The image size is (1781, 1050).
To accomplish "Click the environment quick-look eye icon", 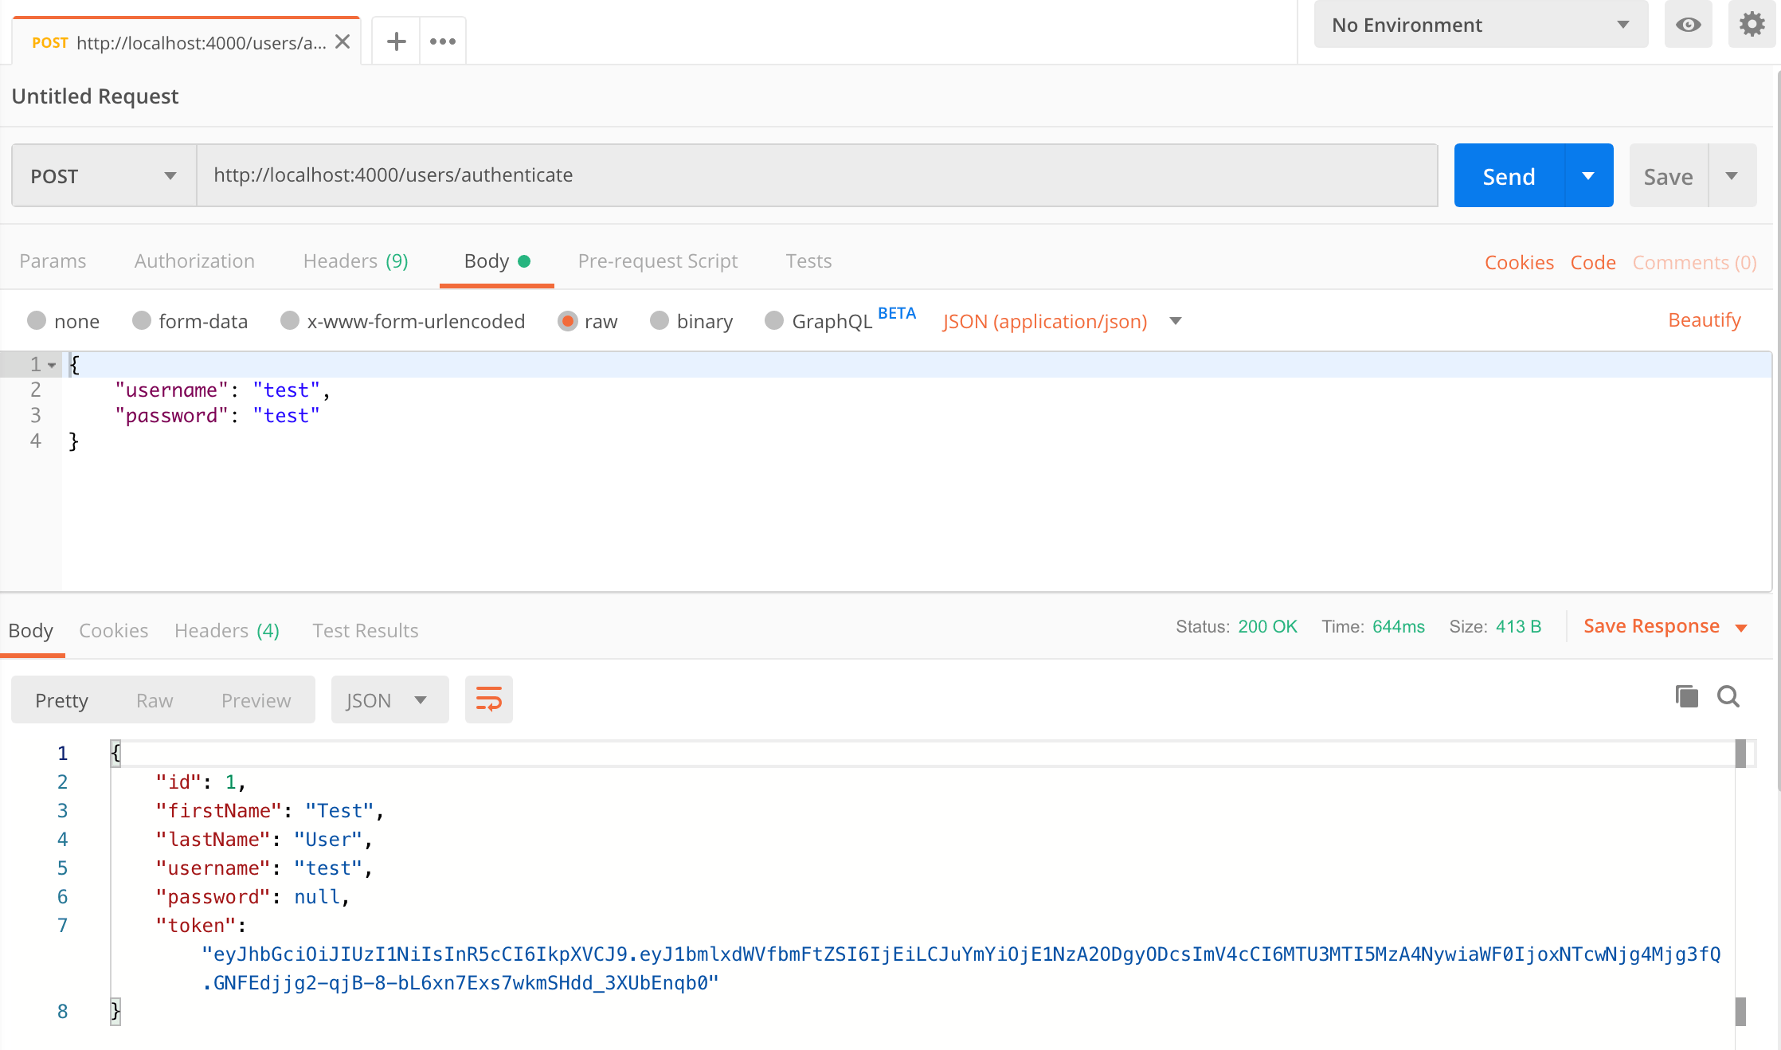I will (1689, 24).
